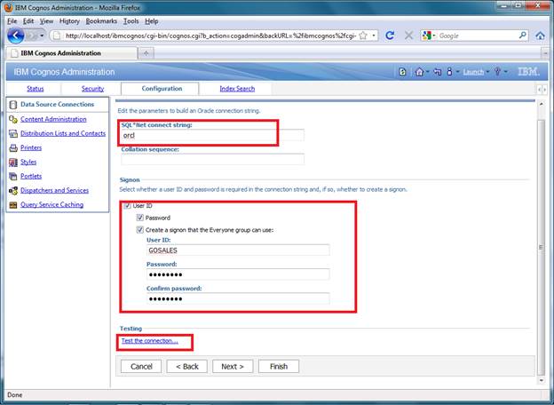
Task: Open Query Service Caching link
Action: [51, 204]
